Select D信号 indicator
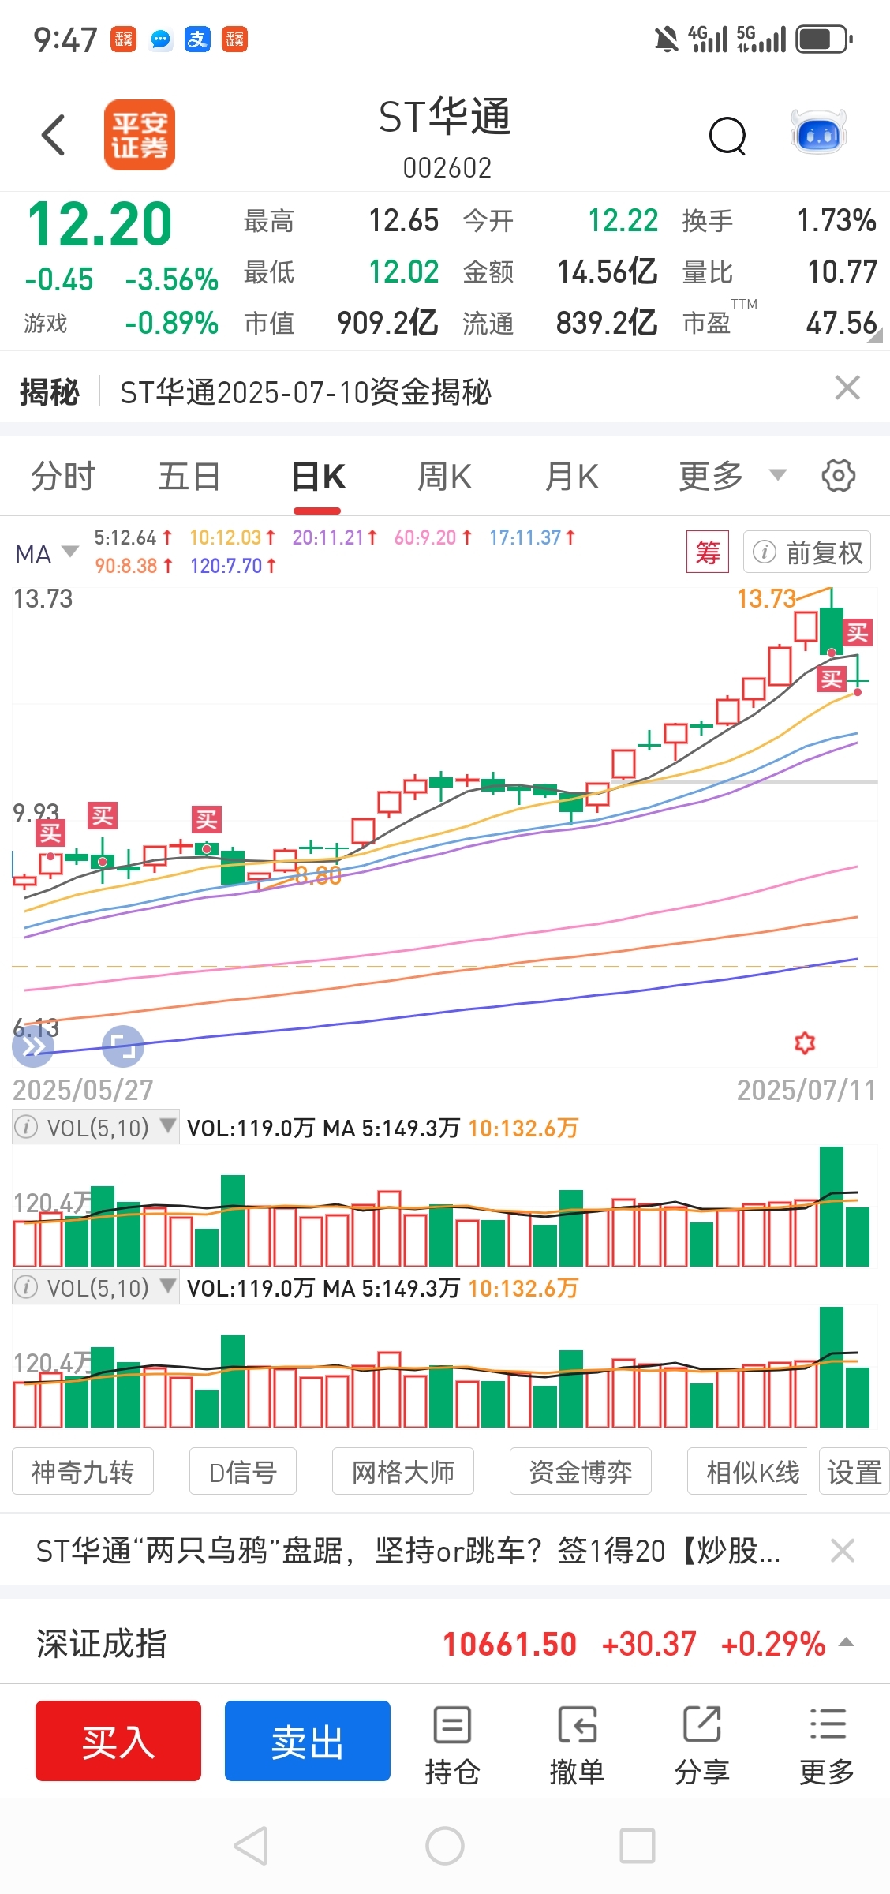The image size is (890, 1894). tap(243, 1472)
